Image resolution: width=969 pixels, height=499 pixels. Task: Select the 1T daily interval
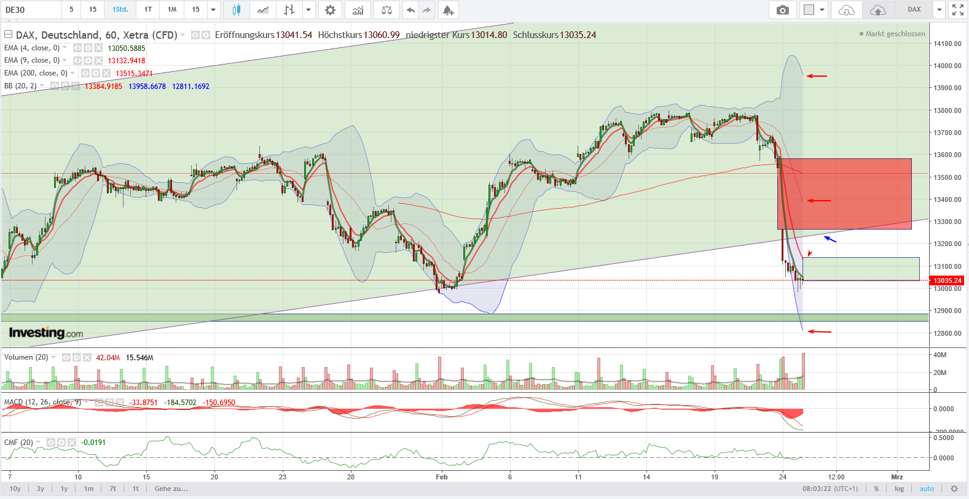(x=148, y=10)
